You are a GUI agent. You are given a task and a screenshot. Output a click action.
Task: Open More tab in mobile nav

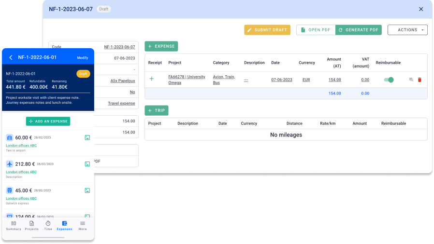click(83, 226)
